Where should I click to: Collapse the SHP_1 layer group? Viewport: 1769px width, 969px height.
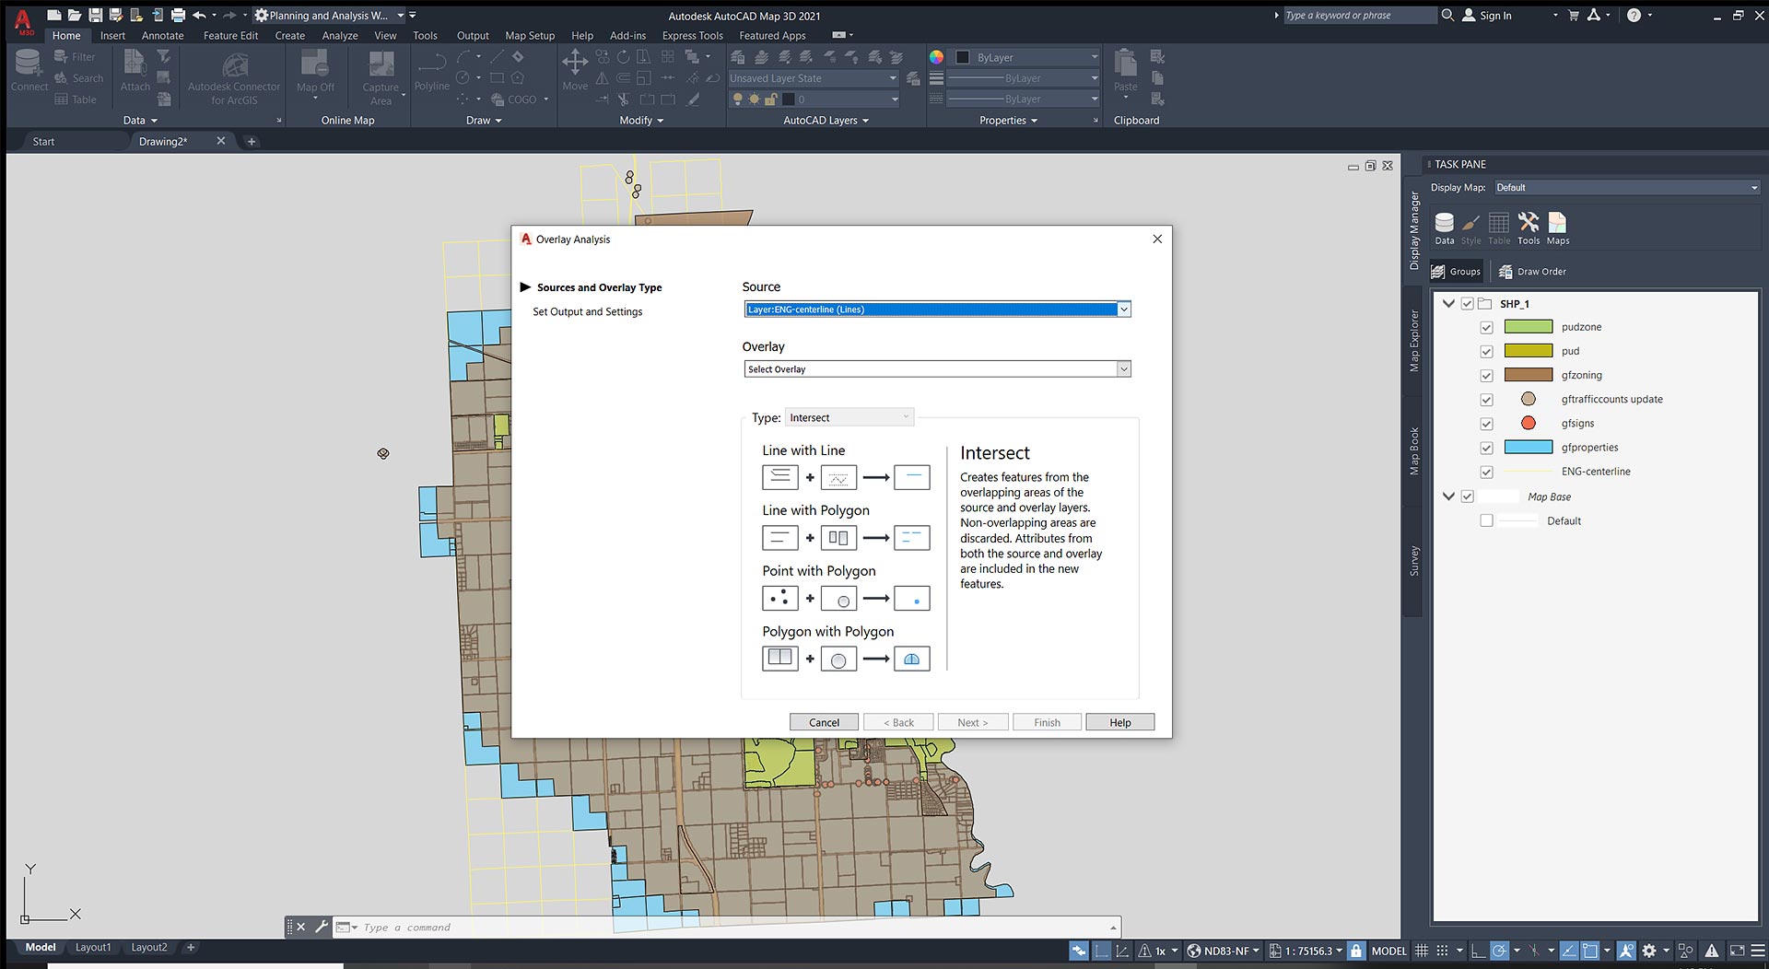pyautogui.click(x=1448, y=304)
